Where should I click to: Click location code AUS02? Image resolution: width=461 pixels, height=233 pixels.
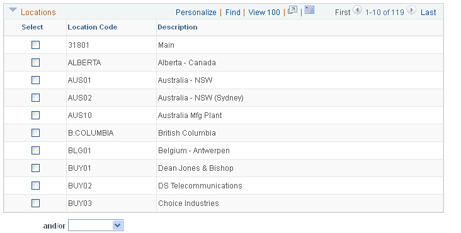click(80, 98)
